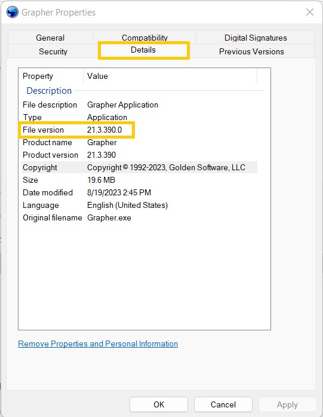
Task: Close the Grapher Properties dialog
Action: [310, 12]
